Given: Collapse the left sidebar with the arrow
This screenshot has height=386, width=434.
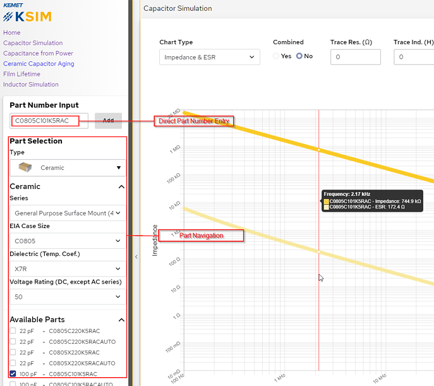Looking at the screenshot, I should pyautogui.click(x=136, y=256).
